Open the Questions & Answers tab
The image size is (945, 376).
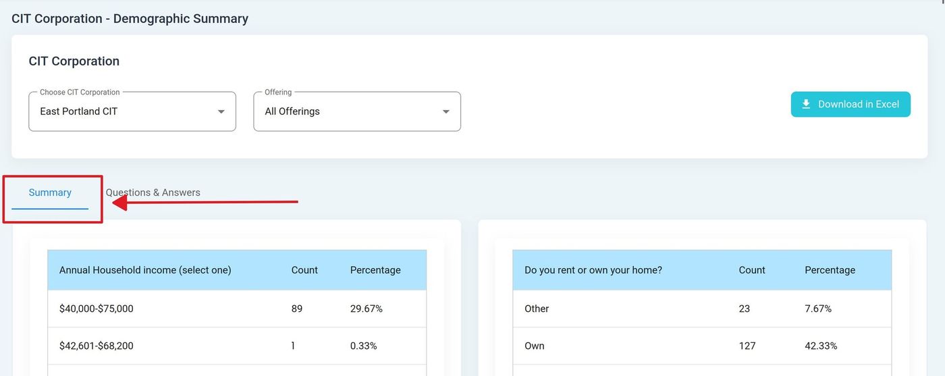pyautogui.click(x=153, y=193)
